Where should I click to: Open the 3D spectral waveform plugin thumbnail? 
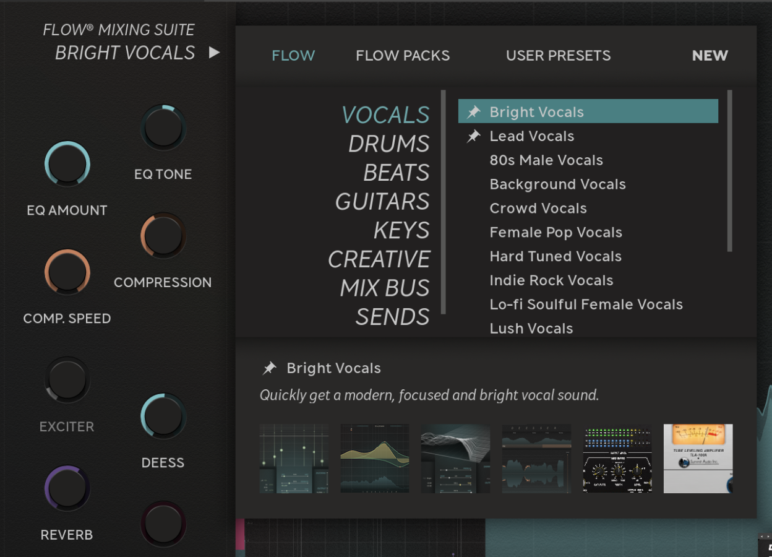click(x=455, y=459)
